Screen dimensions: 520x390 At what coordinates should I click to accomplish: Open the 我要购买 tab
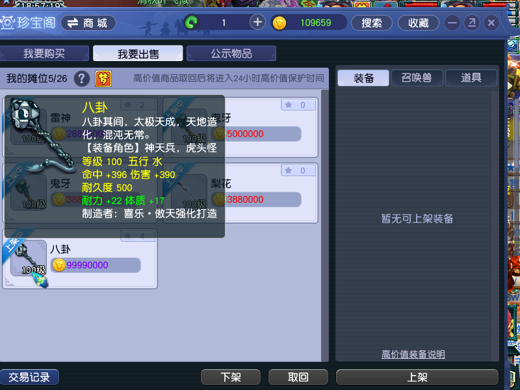click(x=44, y=53)
